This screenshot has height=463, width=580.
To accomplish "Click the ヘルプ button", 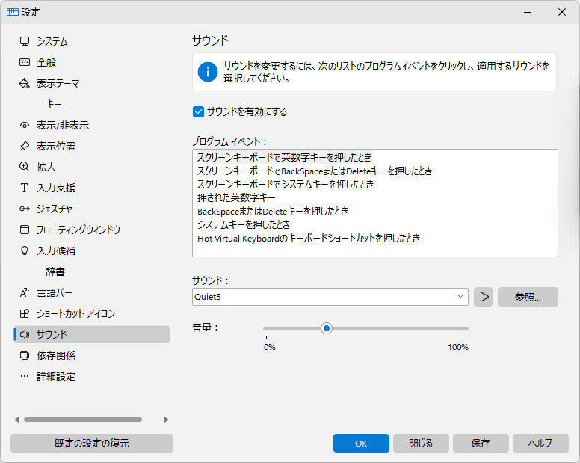I will pyautogui.click(x=540, y=443).
